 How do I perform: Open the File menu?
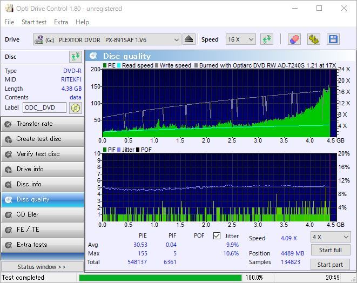(x=9, y=22)
